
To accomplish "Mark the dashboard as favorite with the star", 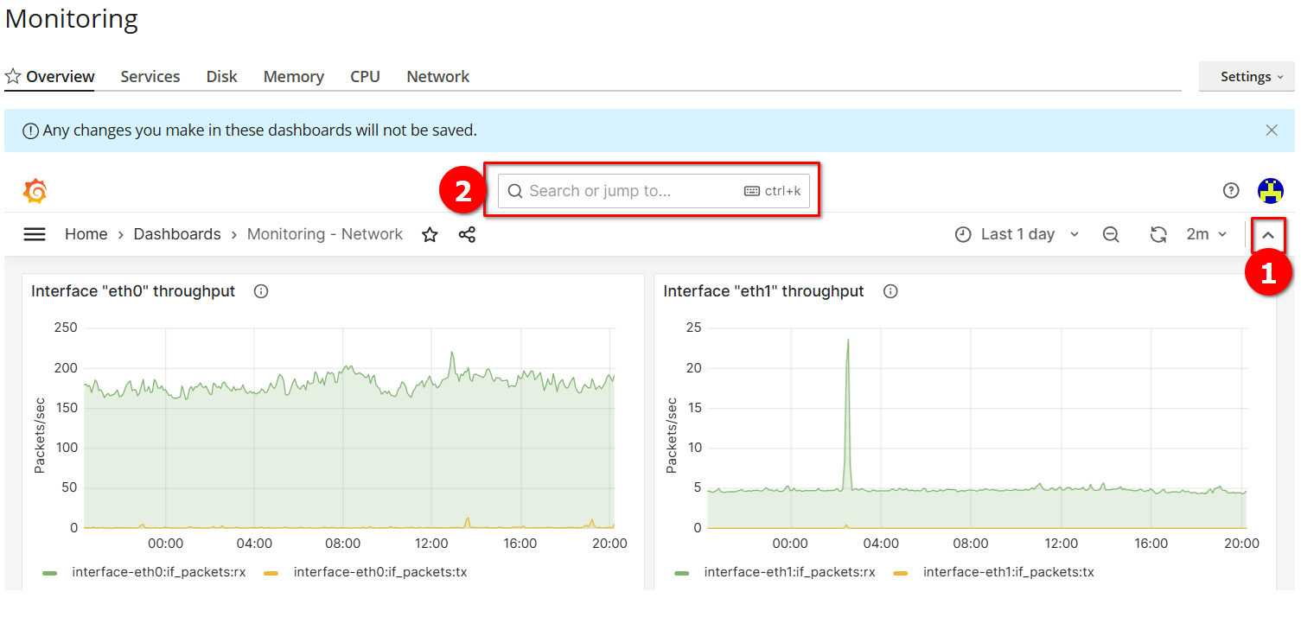I will 430,234.
